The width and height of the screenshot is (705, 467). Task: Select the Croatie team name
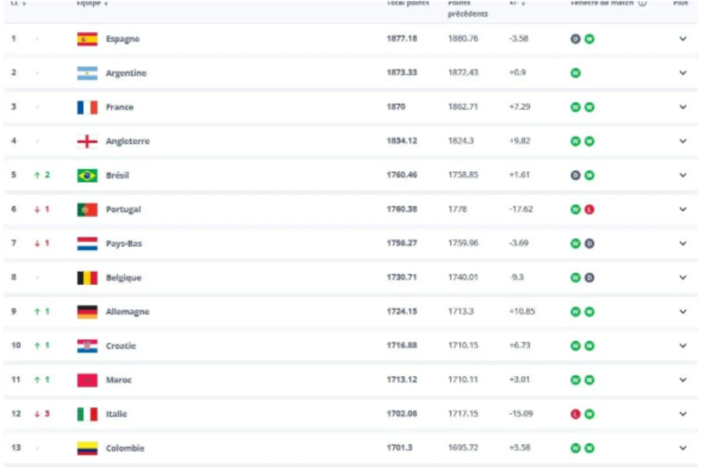(121, 346)
